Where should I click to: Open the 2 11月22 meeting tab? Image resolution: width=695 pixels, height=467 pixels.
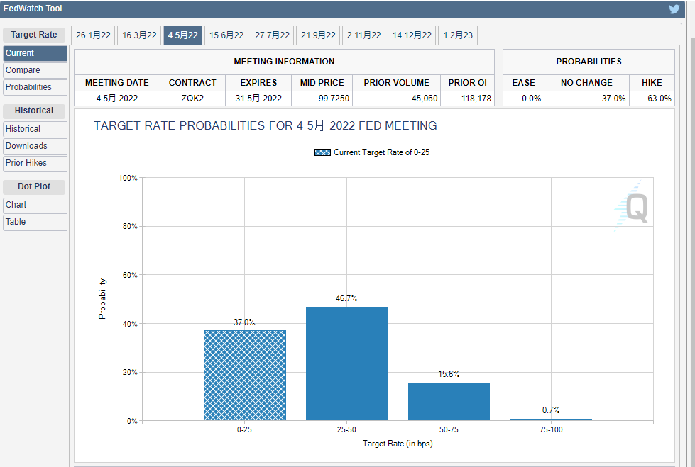pyautogui.click(x=364, y=35)
